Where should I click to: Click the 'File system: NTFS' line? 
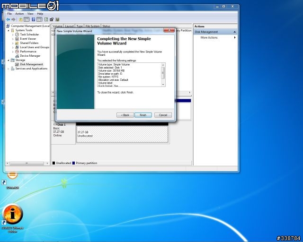[108, 77]
